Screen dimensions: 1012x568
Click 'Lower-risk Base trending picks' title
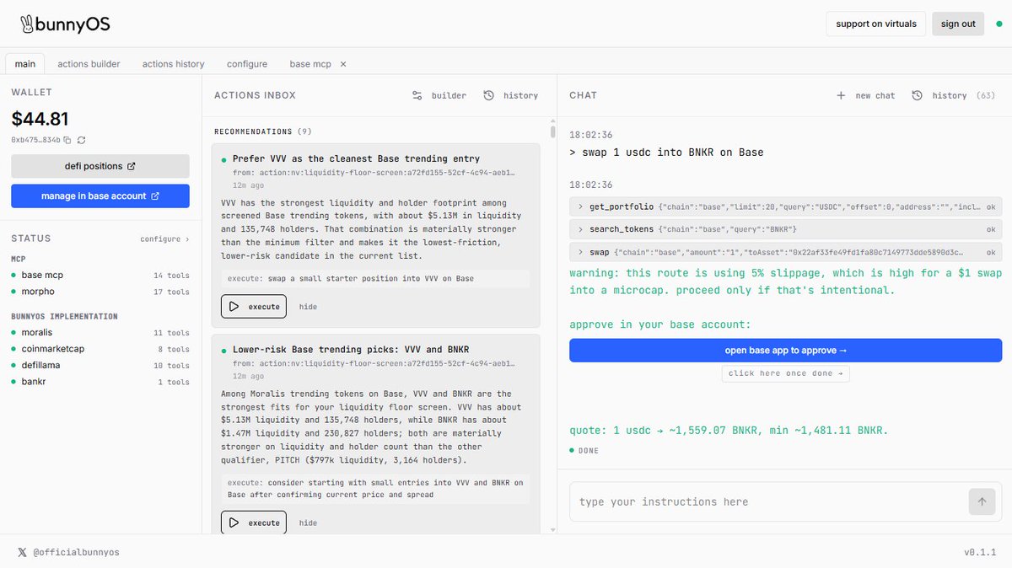[x=351, y=349]
